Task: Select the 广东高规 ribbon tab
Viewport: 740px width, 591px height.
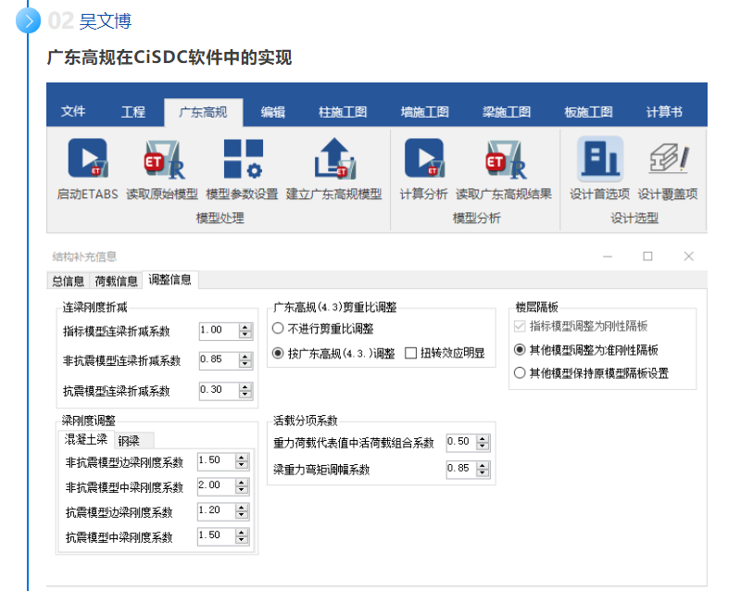Action: tap(204, 112)
